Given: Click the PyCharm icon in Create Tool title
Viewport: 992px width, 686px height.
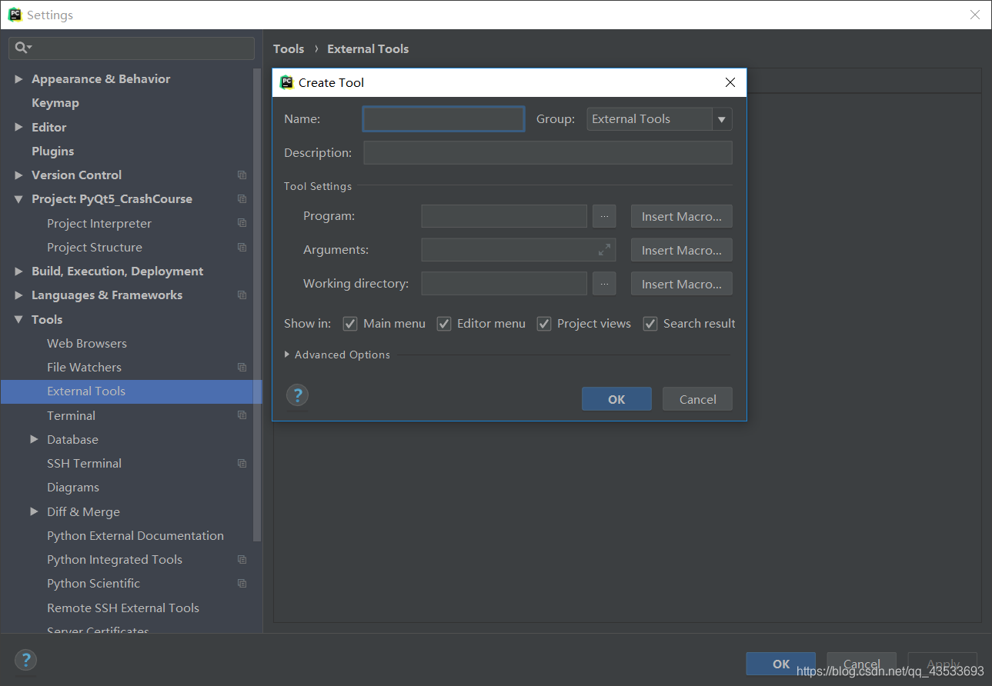Looking at the screenshot, I should 287,82.
